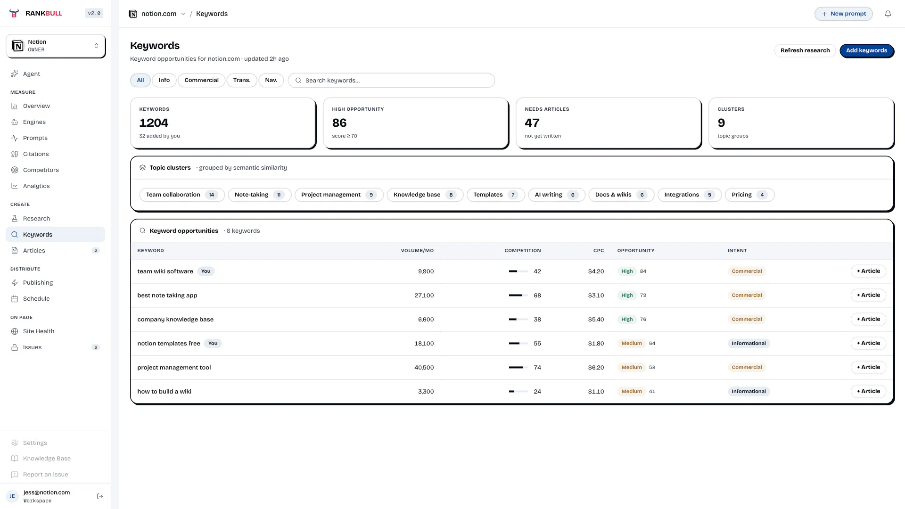Click the Research flask icon
The height and width of the screenshot is (509, 905).
point(15,219)
